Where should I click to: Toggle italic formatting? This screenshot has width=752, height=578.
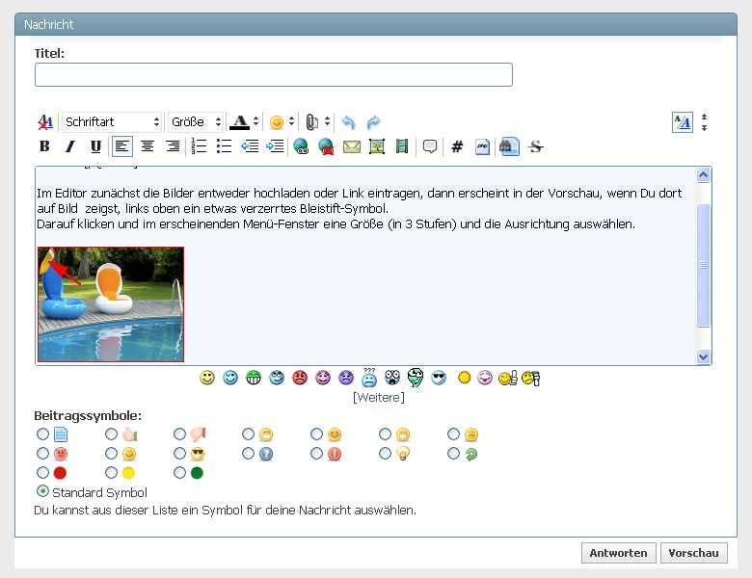(70, 146)
